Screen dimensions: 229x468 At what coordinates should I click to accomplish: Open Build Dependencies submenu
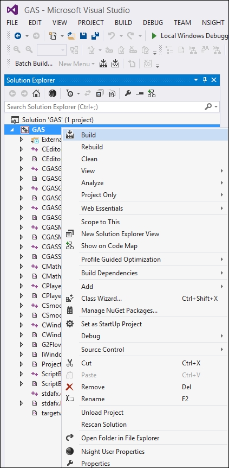pyautogui.click(x=145, y=273)
